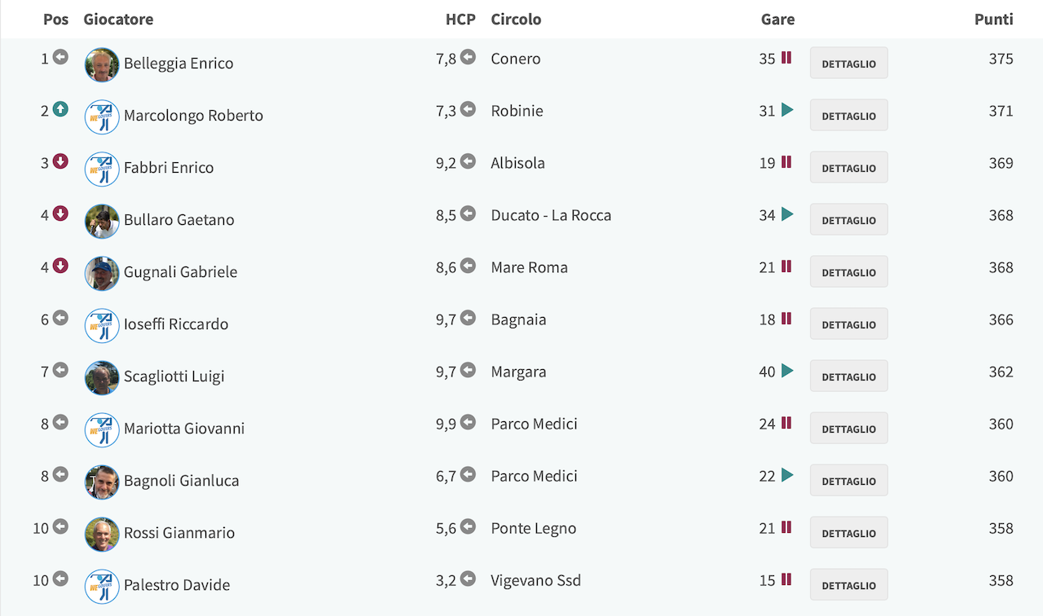The height and width of the screenshot is (616, 1043).
Task: Open Dettaglio for Gugnali Gabriele
Action: pyautogui.click(x=849, y=271)
